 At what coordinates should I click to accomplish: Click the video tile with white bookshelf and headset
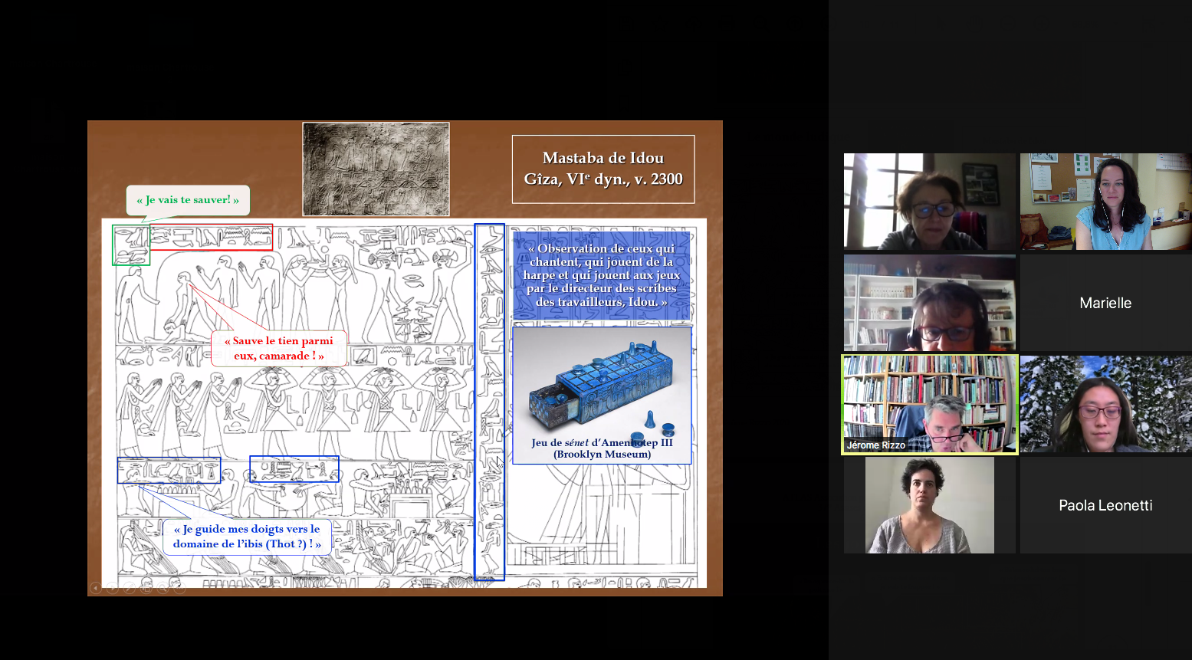(929, 303)
